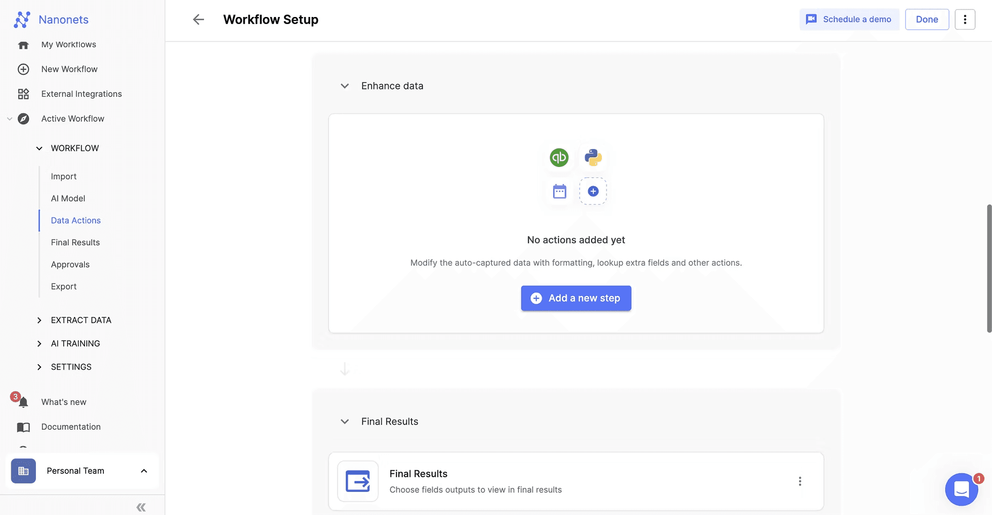Click the dashed plus add-action icon
The image size is (992, 515).
(x=593, y=191)
